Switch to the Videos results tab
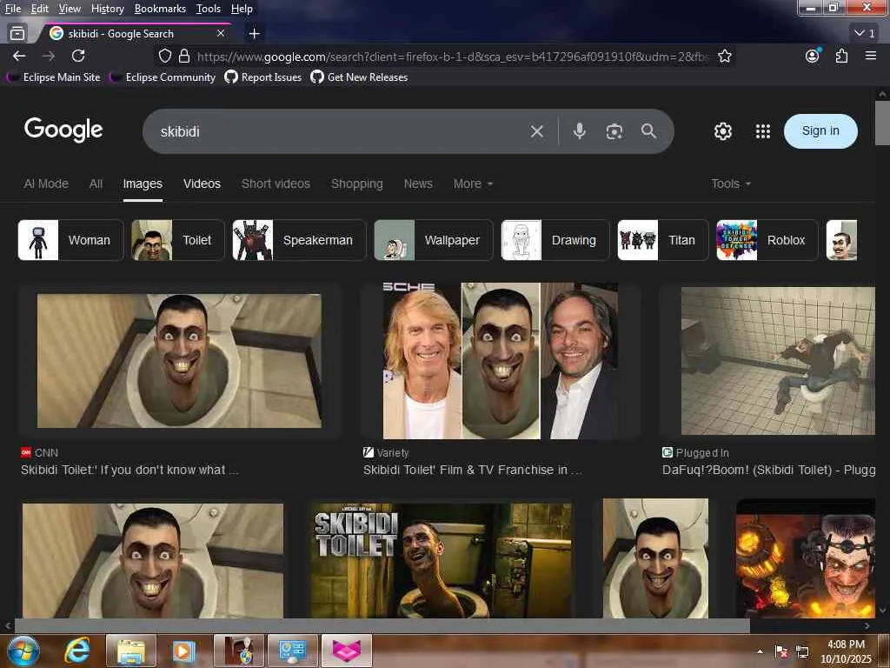 pos(202,184)
